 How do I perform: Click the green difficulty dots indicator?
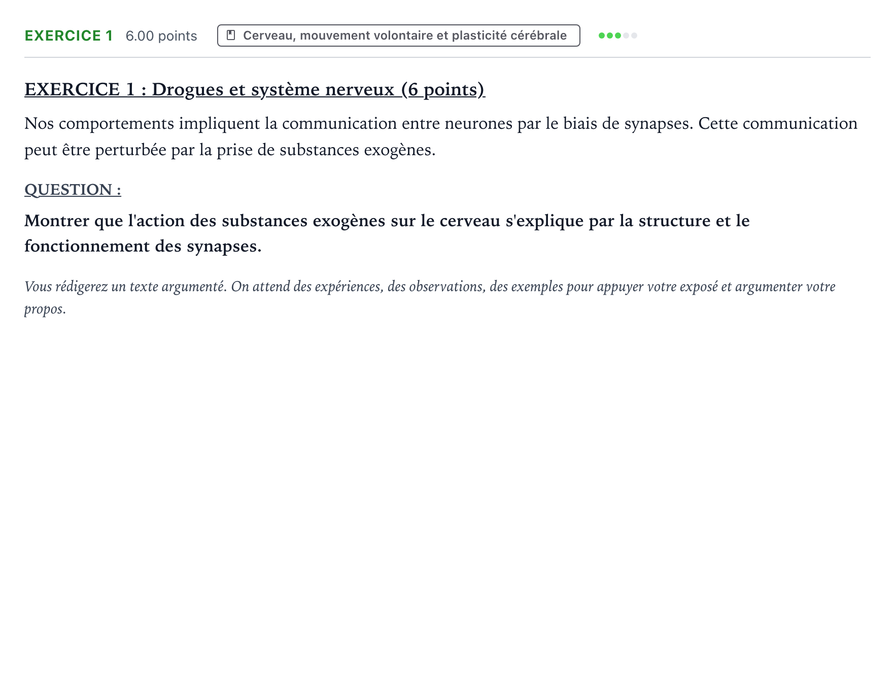click(617, 36)
